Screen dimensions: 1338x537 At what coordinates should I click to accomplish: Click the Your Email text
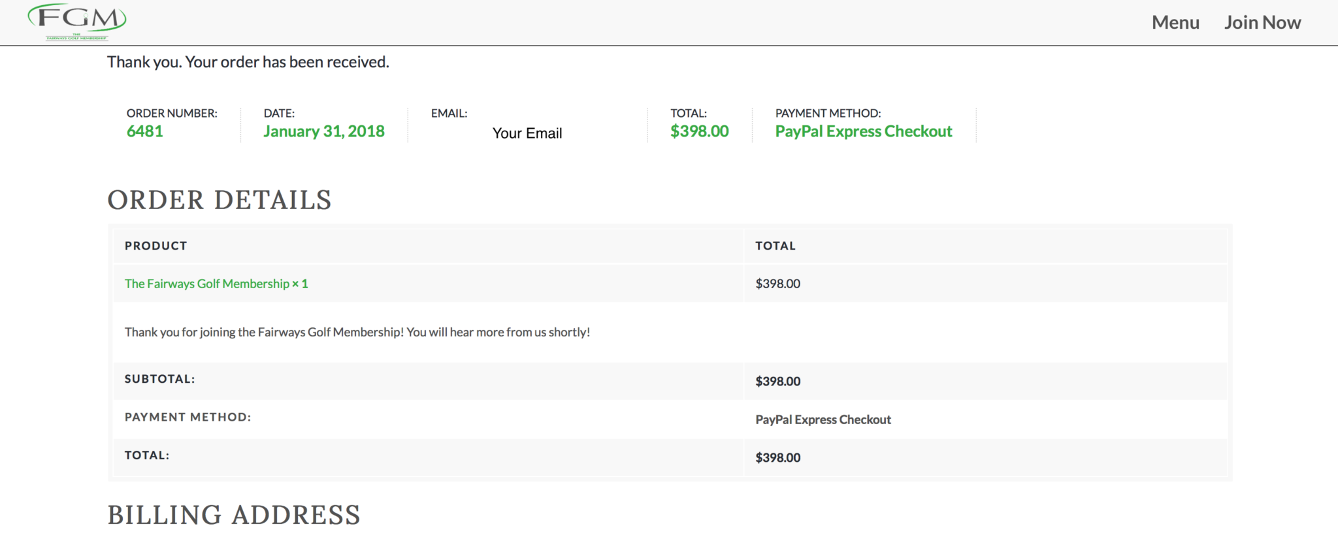(x=527, y=133)
